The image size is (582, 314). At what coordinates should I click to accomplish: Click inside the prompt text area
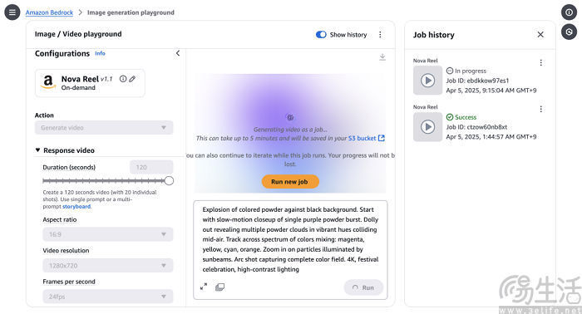pos(290,239)
